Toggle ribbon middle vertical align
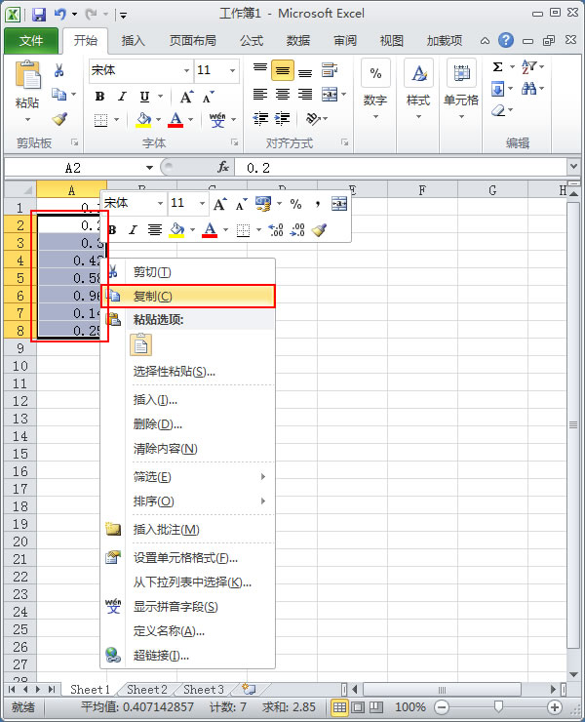 click(282, 70)
